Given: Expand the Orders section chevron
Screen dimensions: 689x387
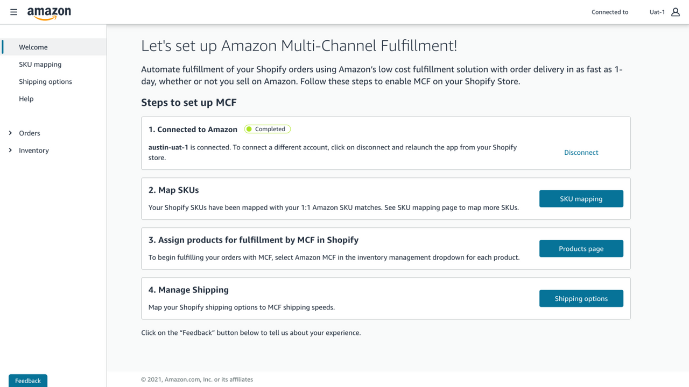Looking at the screenshot, I should pos(10,133).
